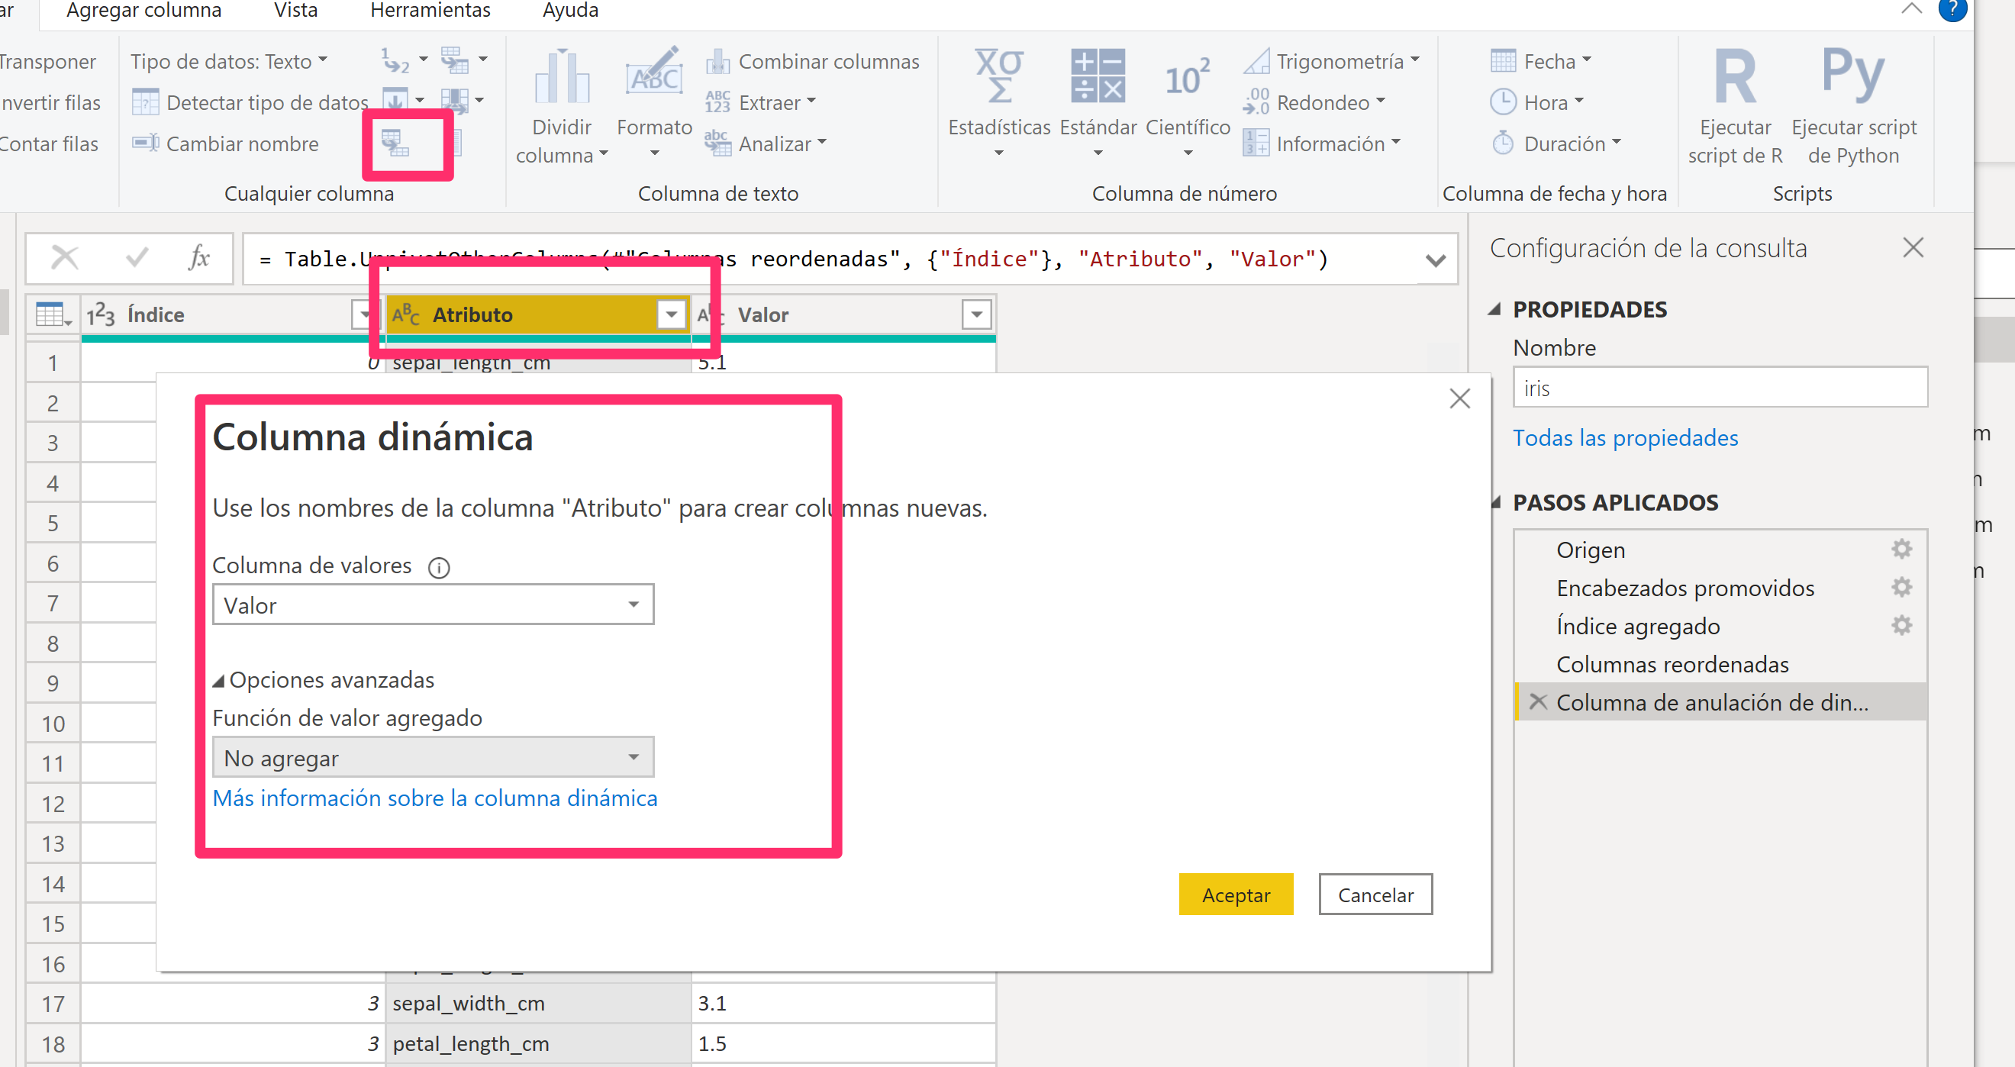Click Cancelar button in dialog
The image size is (2015, 1067).
[x=1375, y=894]
